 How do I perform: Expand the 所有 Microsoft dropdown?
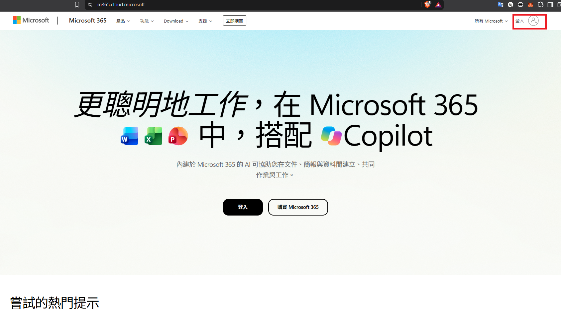pyautogui.click(x=491, y=21)
